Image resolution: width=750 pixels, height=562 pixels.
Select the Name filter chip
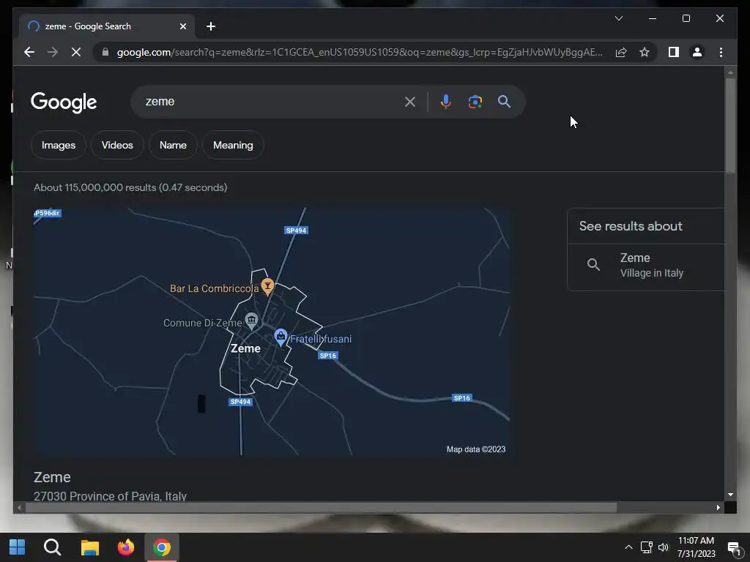(173, 145)
